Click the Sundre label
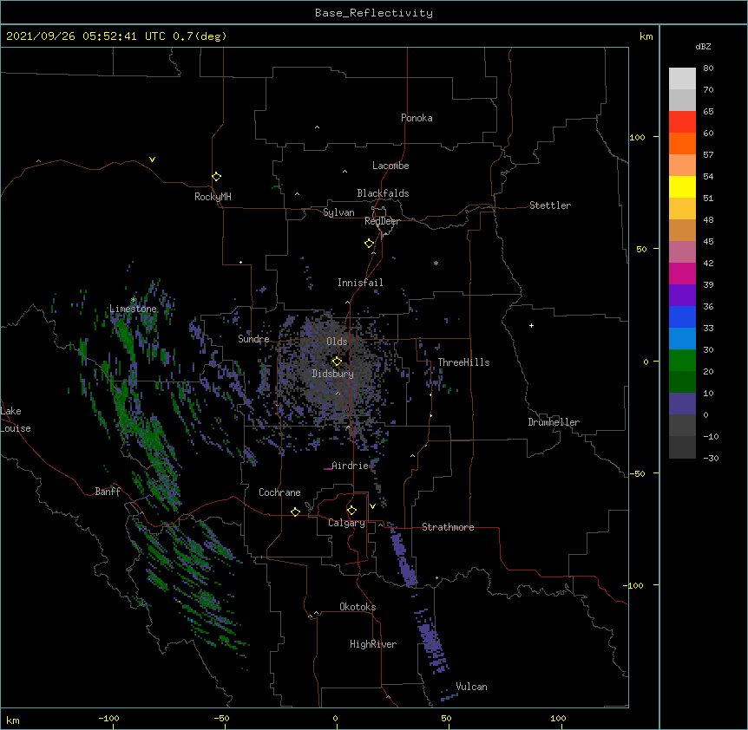Viewport: 748px width, 730px height. (x=253, y=339)
